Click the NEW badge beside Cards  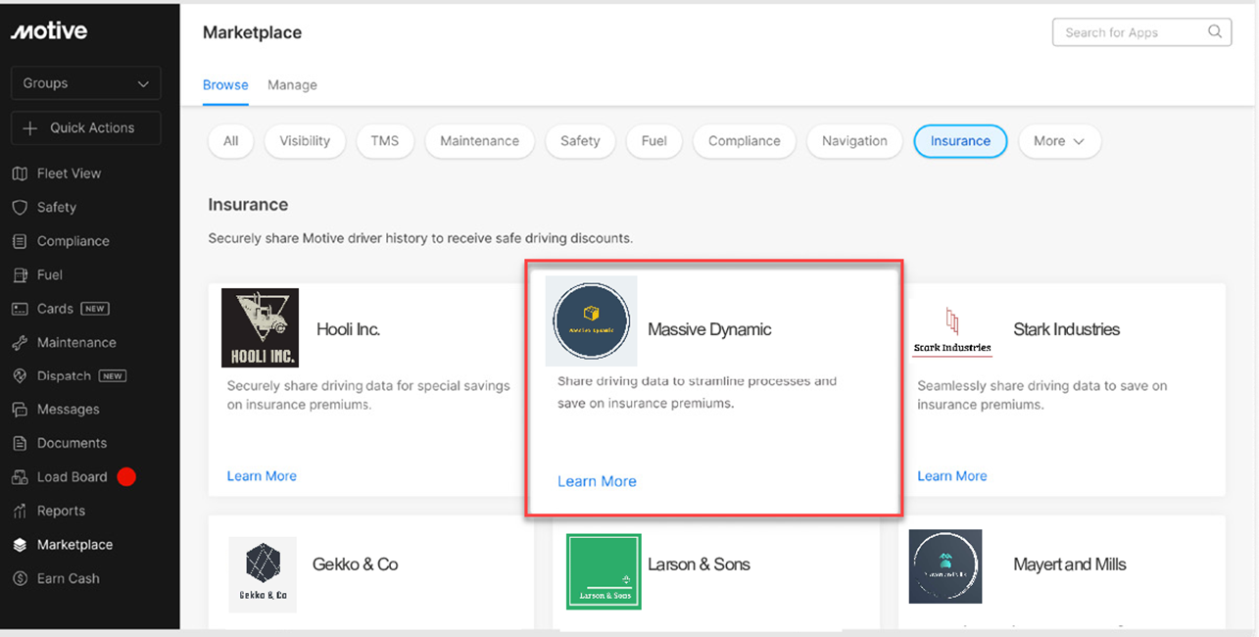(94, 309)
